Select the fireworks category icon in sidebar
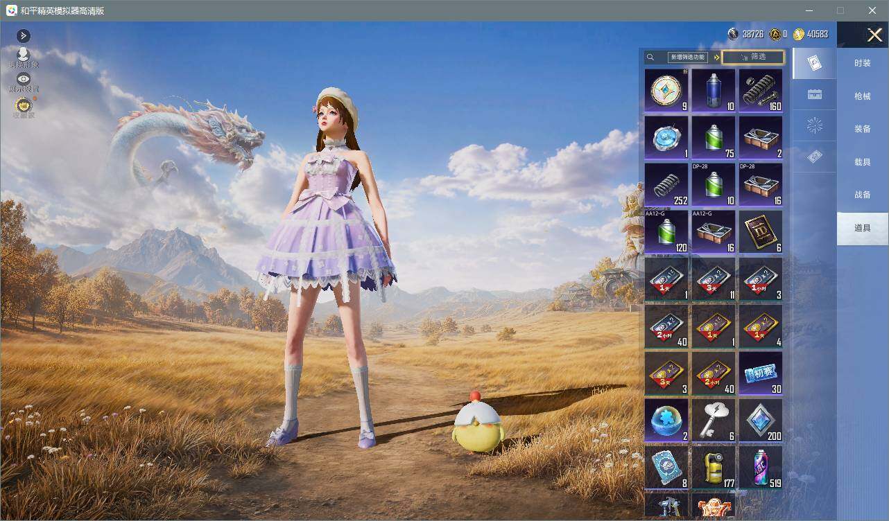889x521 pixels. coord(815,125)
